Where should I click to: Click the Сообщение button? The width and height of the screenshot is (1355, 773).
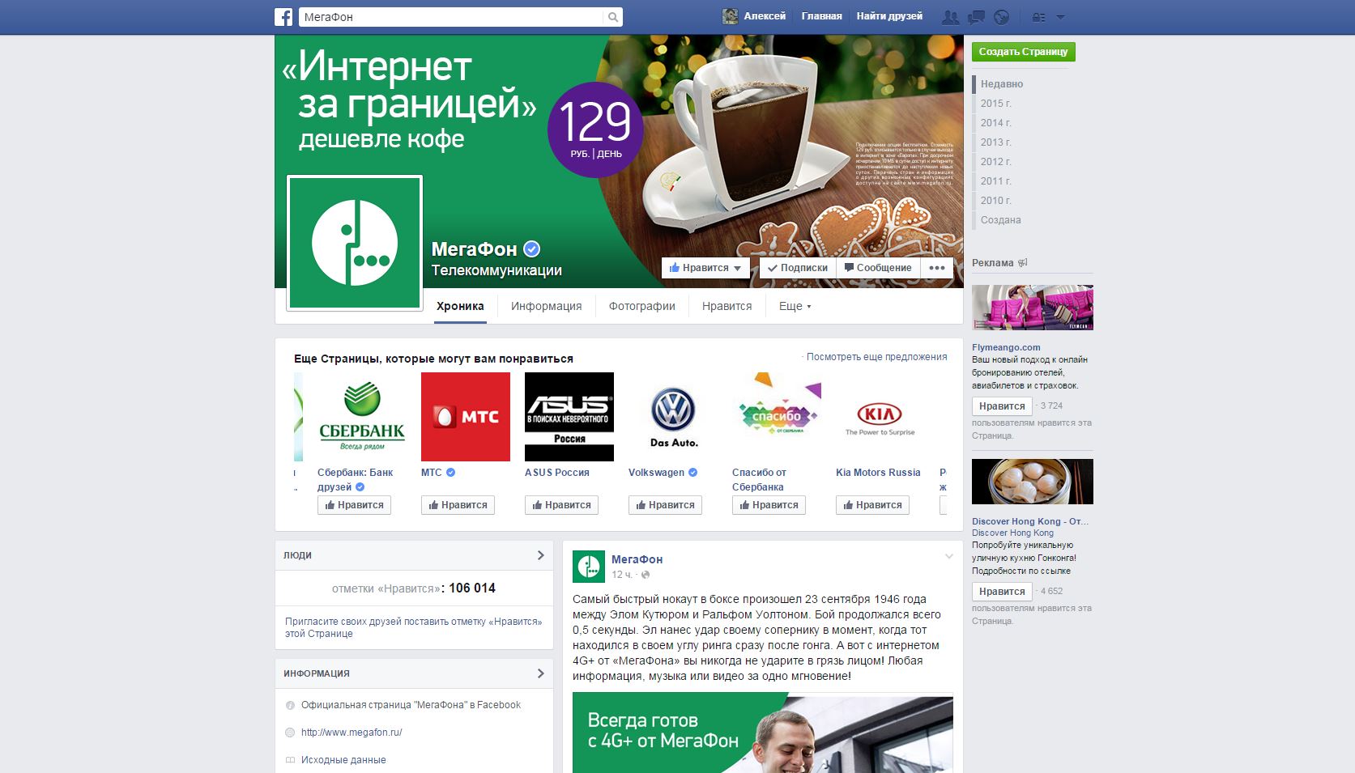tap(877, 268)
